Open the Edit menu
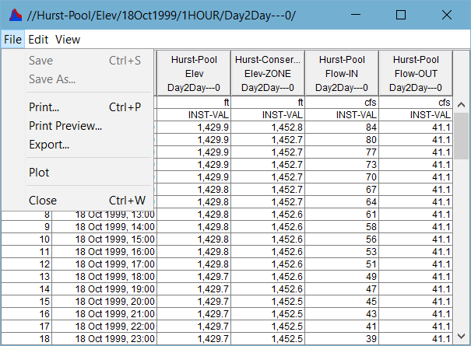This screenshot has width=471, height=346. click(38, 39)
